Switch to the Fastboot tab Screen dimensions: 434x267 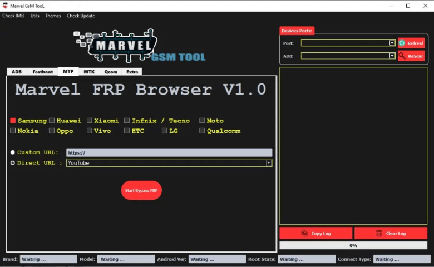tap(43, 72)
